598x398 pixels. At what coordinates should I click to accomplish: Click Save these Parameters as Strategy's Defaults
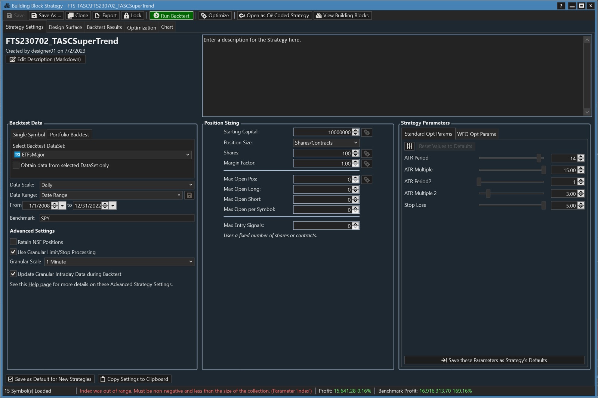pos(494,360)
